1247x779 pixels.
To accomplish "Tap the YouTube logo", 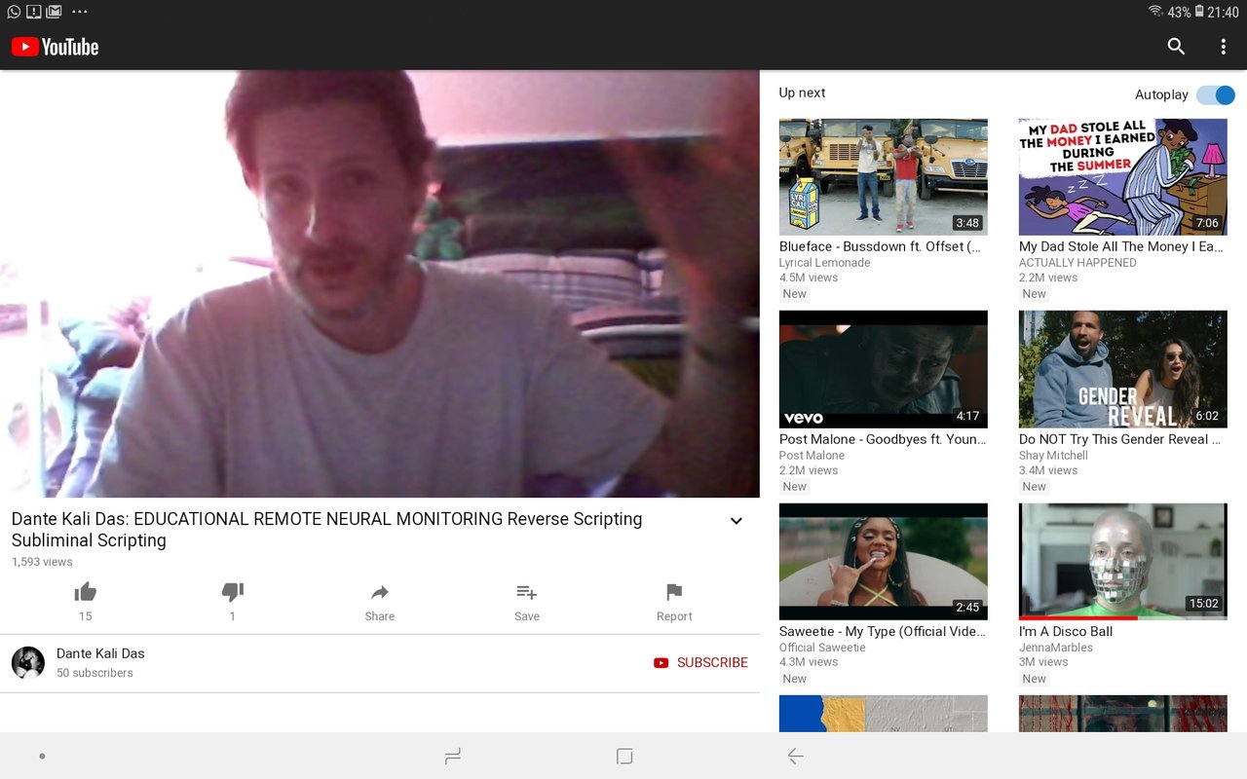I will pos(55,47).
